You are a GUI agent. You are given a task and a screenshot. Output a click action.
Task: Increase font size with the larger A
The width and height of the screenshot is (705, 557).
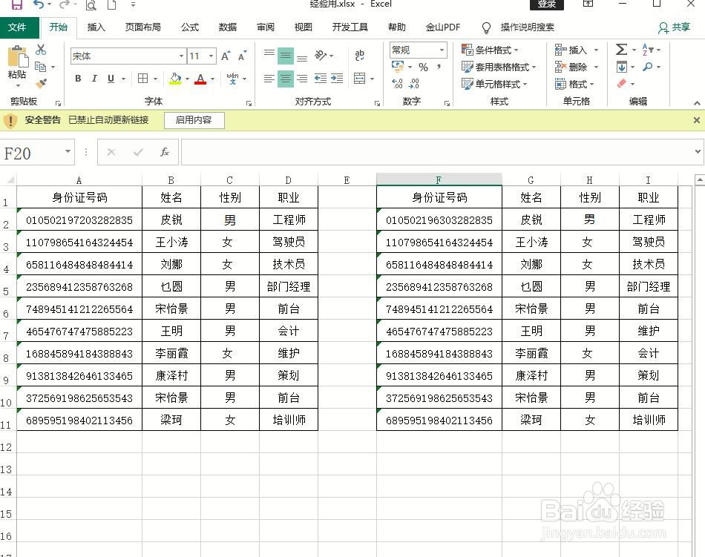[x=226, y=56]
